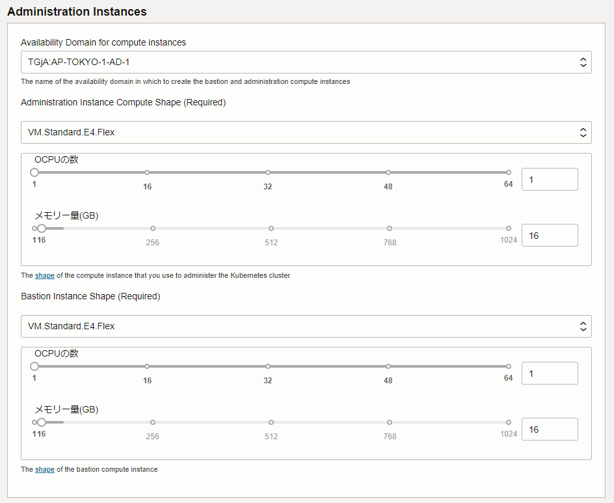614x503 pixels.
Task: Click the Administration memory GB input field
Action: [549, 235]
